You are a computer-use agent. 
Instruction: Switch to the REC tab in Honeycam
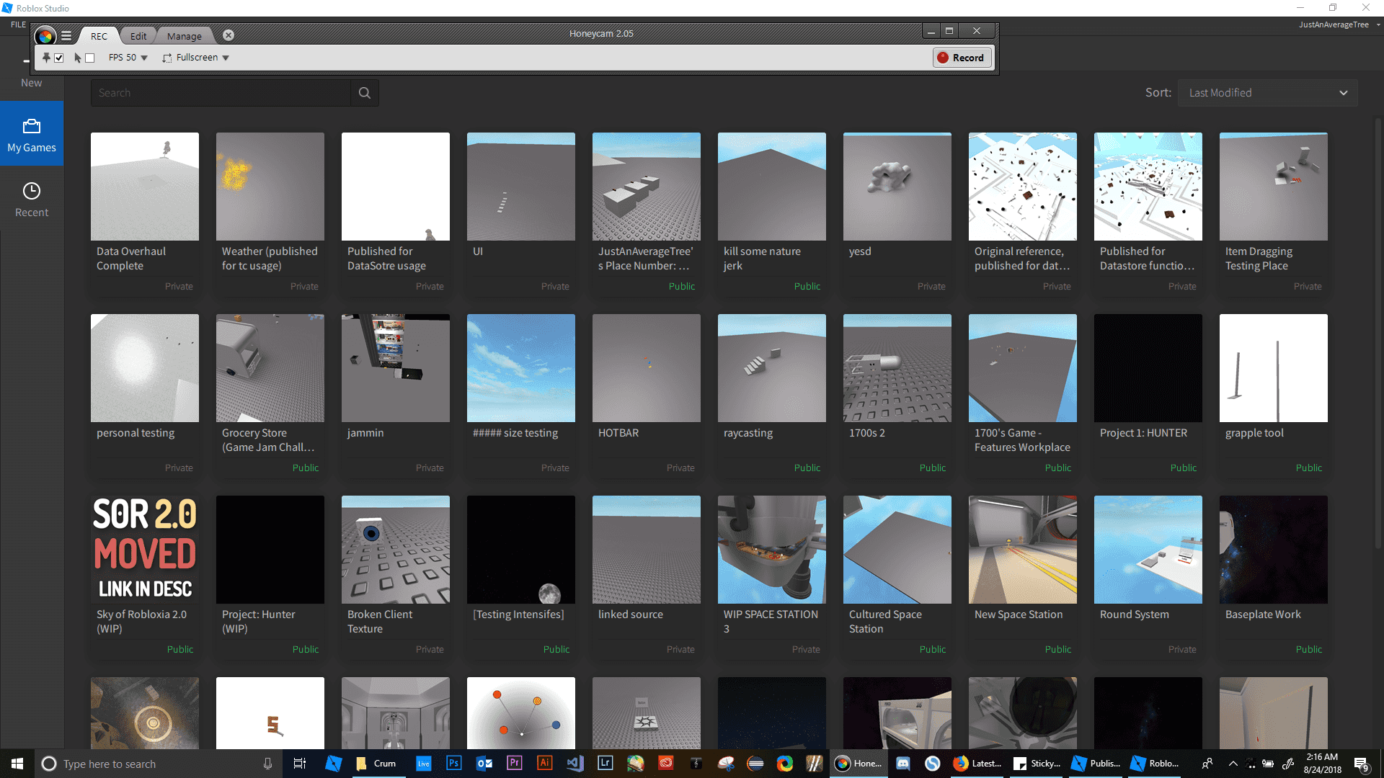pyautogui.click(x=99, y=36)
